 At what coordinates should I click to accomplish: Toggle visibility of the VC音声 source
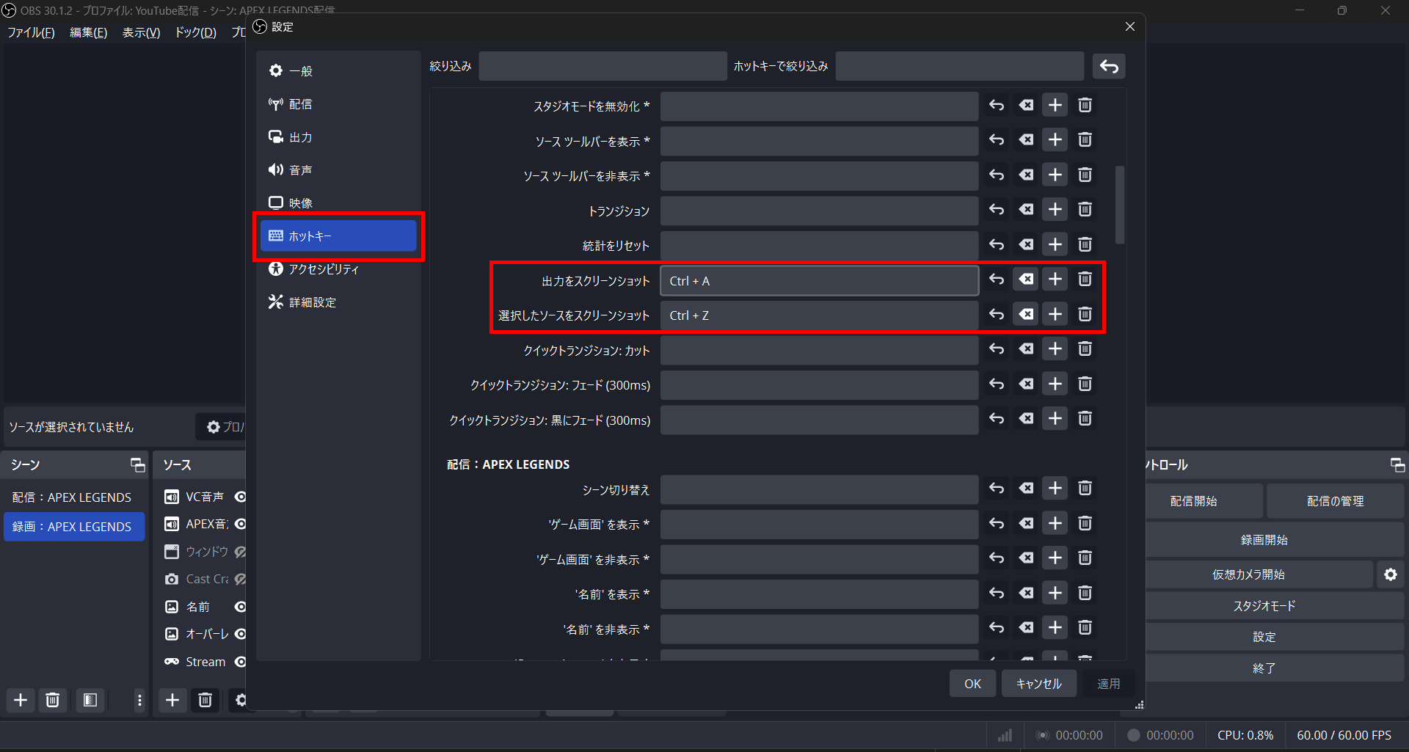tap(240, 497)
